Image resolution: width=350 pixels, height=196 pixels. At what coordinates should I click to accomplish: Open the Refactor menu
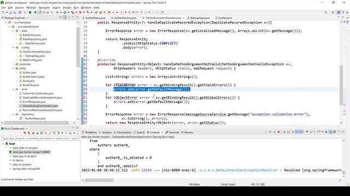(31, 8)
